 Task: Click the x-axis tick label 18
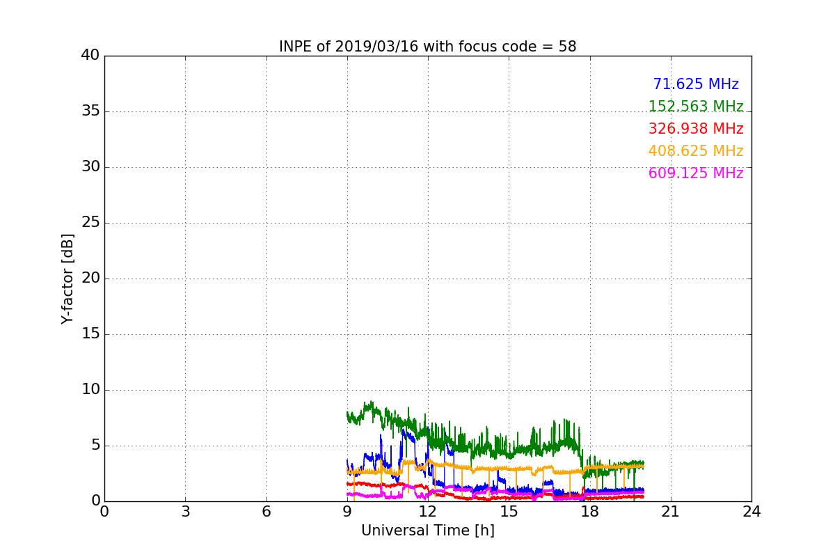tap(590, 512)
